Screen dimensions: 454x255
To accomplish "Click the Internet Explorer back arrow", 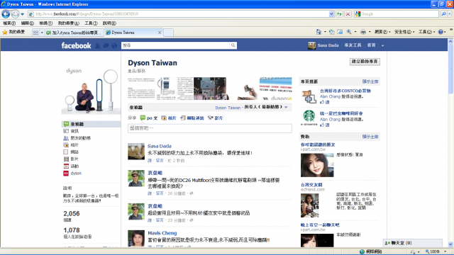I will tap(6, 13).
